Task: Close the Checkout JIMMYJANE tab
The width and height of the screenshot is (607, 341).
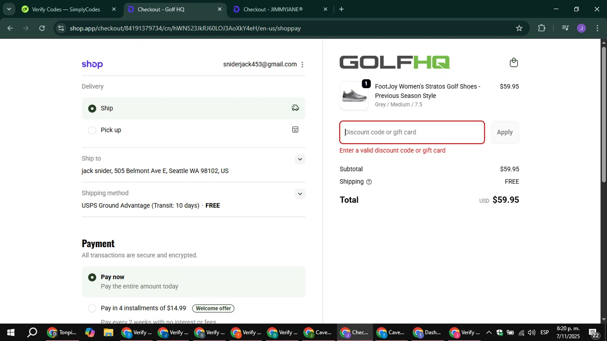Action: [x=325, y=9]
